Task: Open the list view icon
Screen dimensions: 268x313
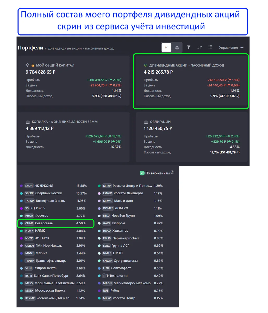Action: point(210,47)
